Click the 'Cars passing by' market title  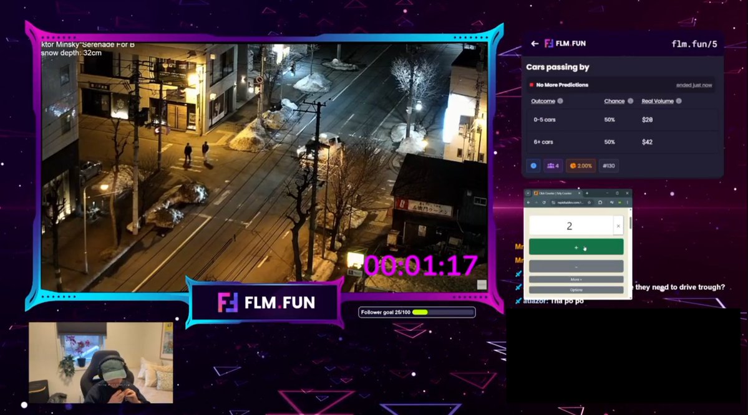(557, 67)
